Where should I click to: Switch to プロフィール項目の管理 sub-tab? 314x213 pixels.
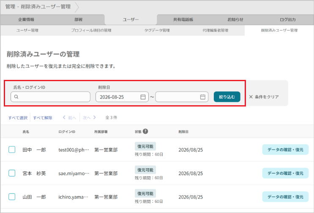click(91, 30)
